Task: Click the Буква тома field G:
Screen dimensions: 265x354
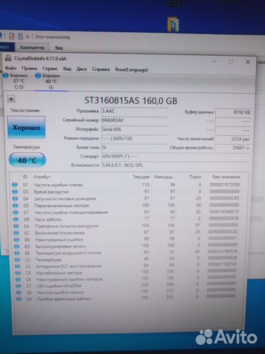Action: (x=134, y=147)
